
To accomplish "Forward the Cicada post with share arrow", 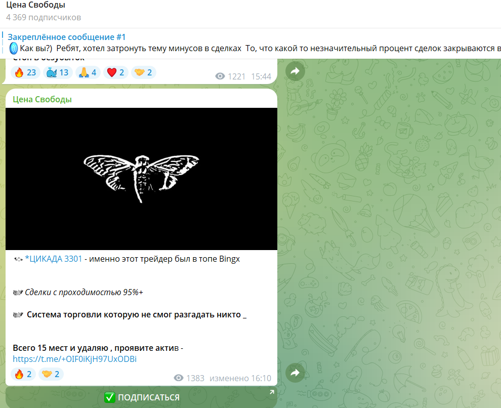I will (x=295, y=373).
